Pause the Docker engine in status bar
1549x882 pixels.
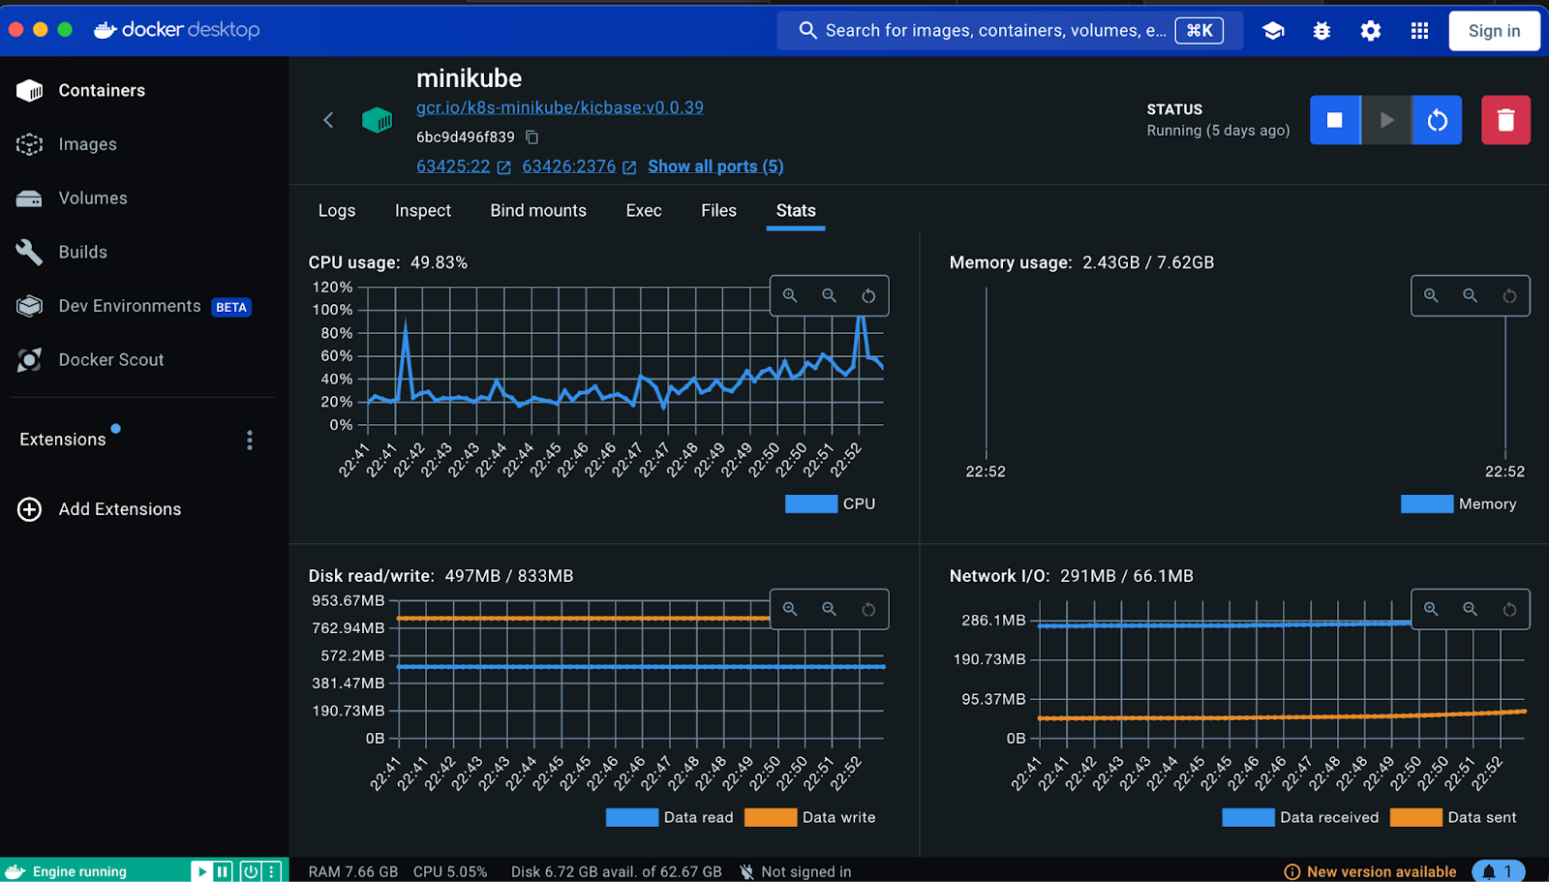[224, 871]
